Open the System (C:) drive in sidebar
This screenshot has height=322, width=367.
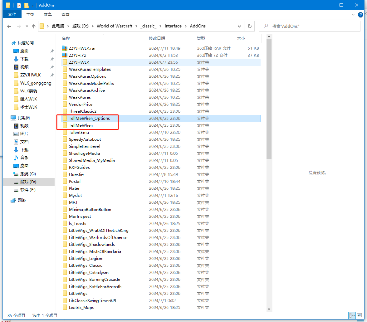[x=28, y=174]
